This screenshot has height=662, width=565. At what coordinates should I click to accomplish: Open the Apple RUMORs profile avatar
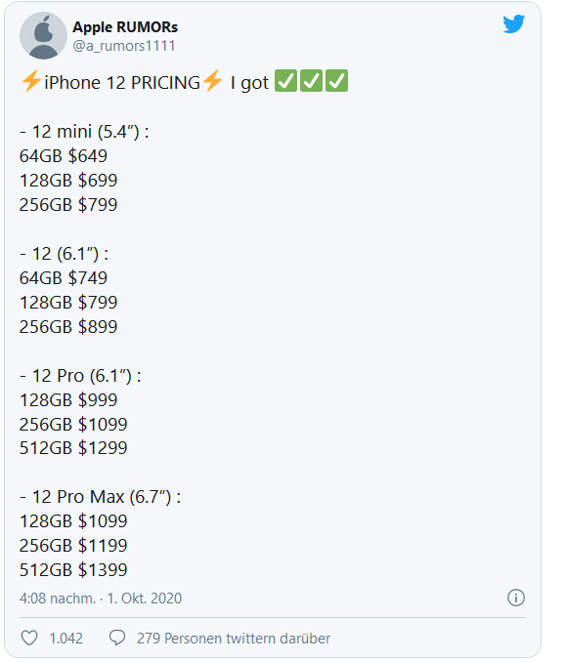pyautogui.click(x=44, y=35)
